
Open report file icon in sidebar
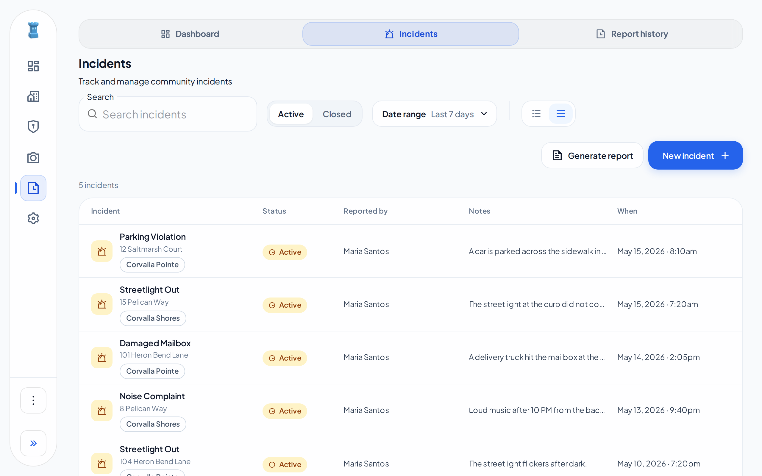[x=33, y=188]
